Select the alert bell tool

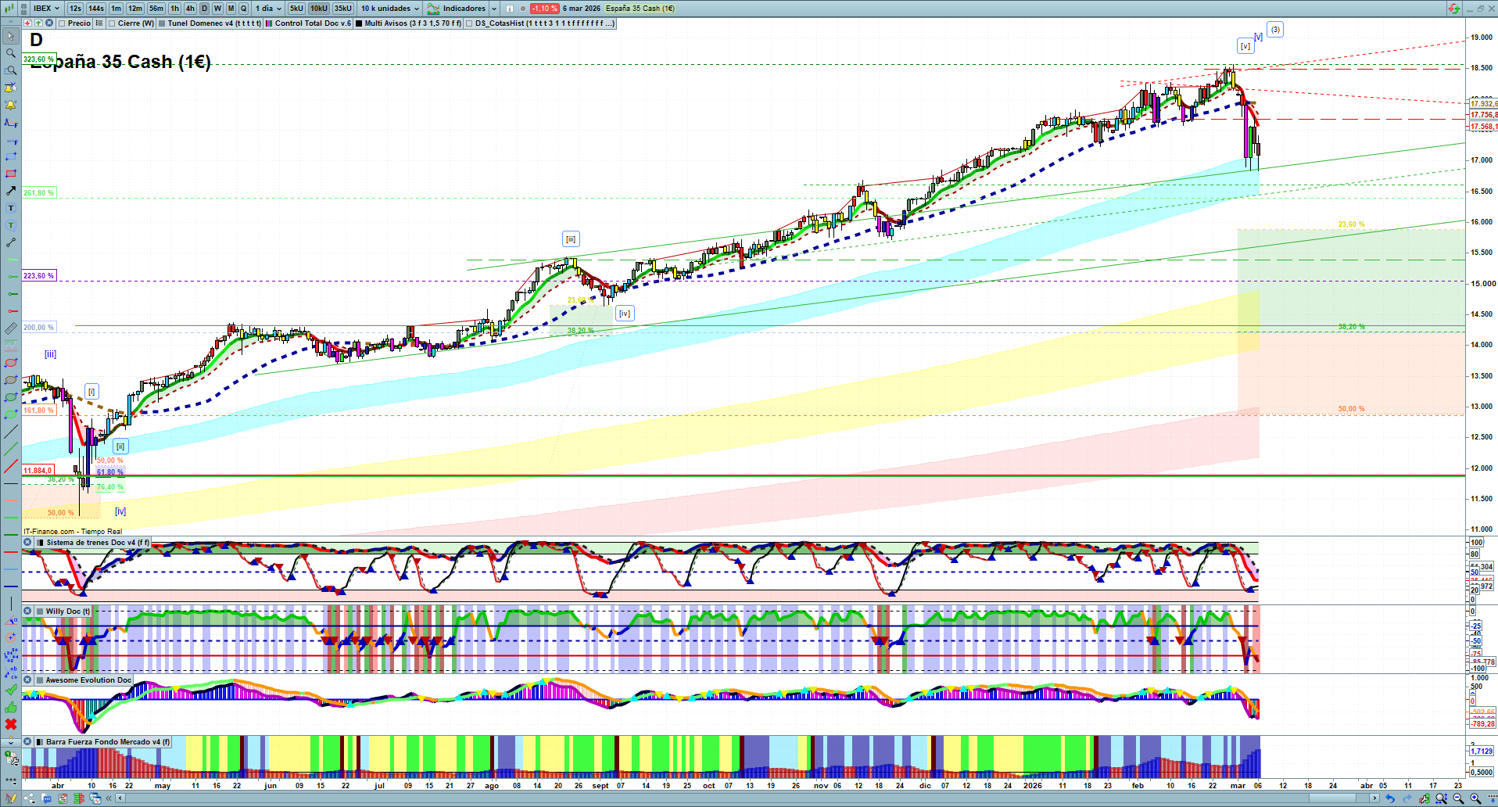point(11,105)
